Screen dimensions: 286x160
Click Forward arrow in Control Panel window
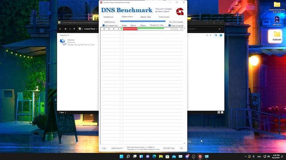pos(65,29)
